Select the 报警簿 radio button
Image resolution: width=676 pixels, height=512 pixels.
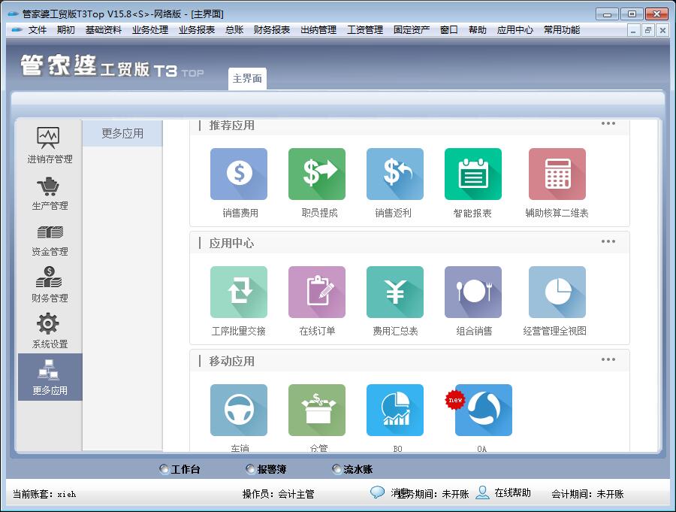(251, 469)
